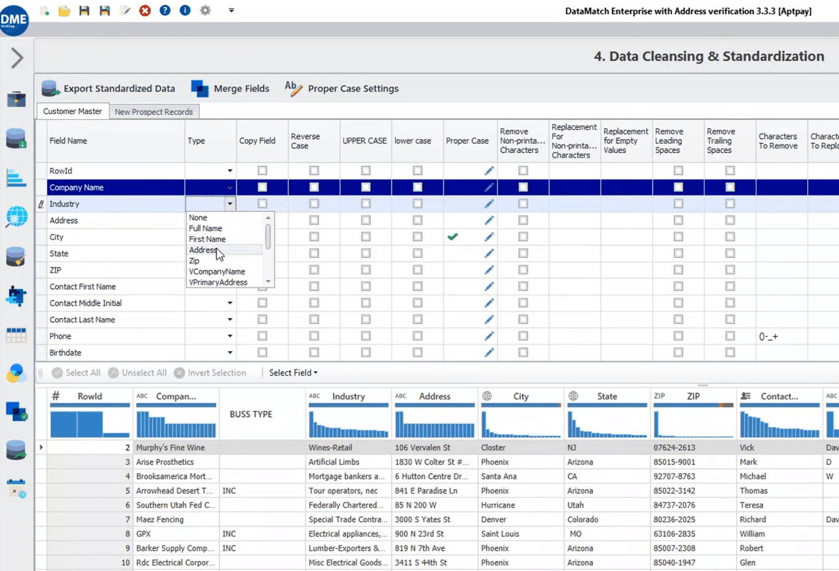This screenshot has width=839, height=571.
Task: Click the Merge Fields button
Action: coord(230,88)
